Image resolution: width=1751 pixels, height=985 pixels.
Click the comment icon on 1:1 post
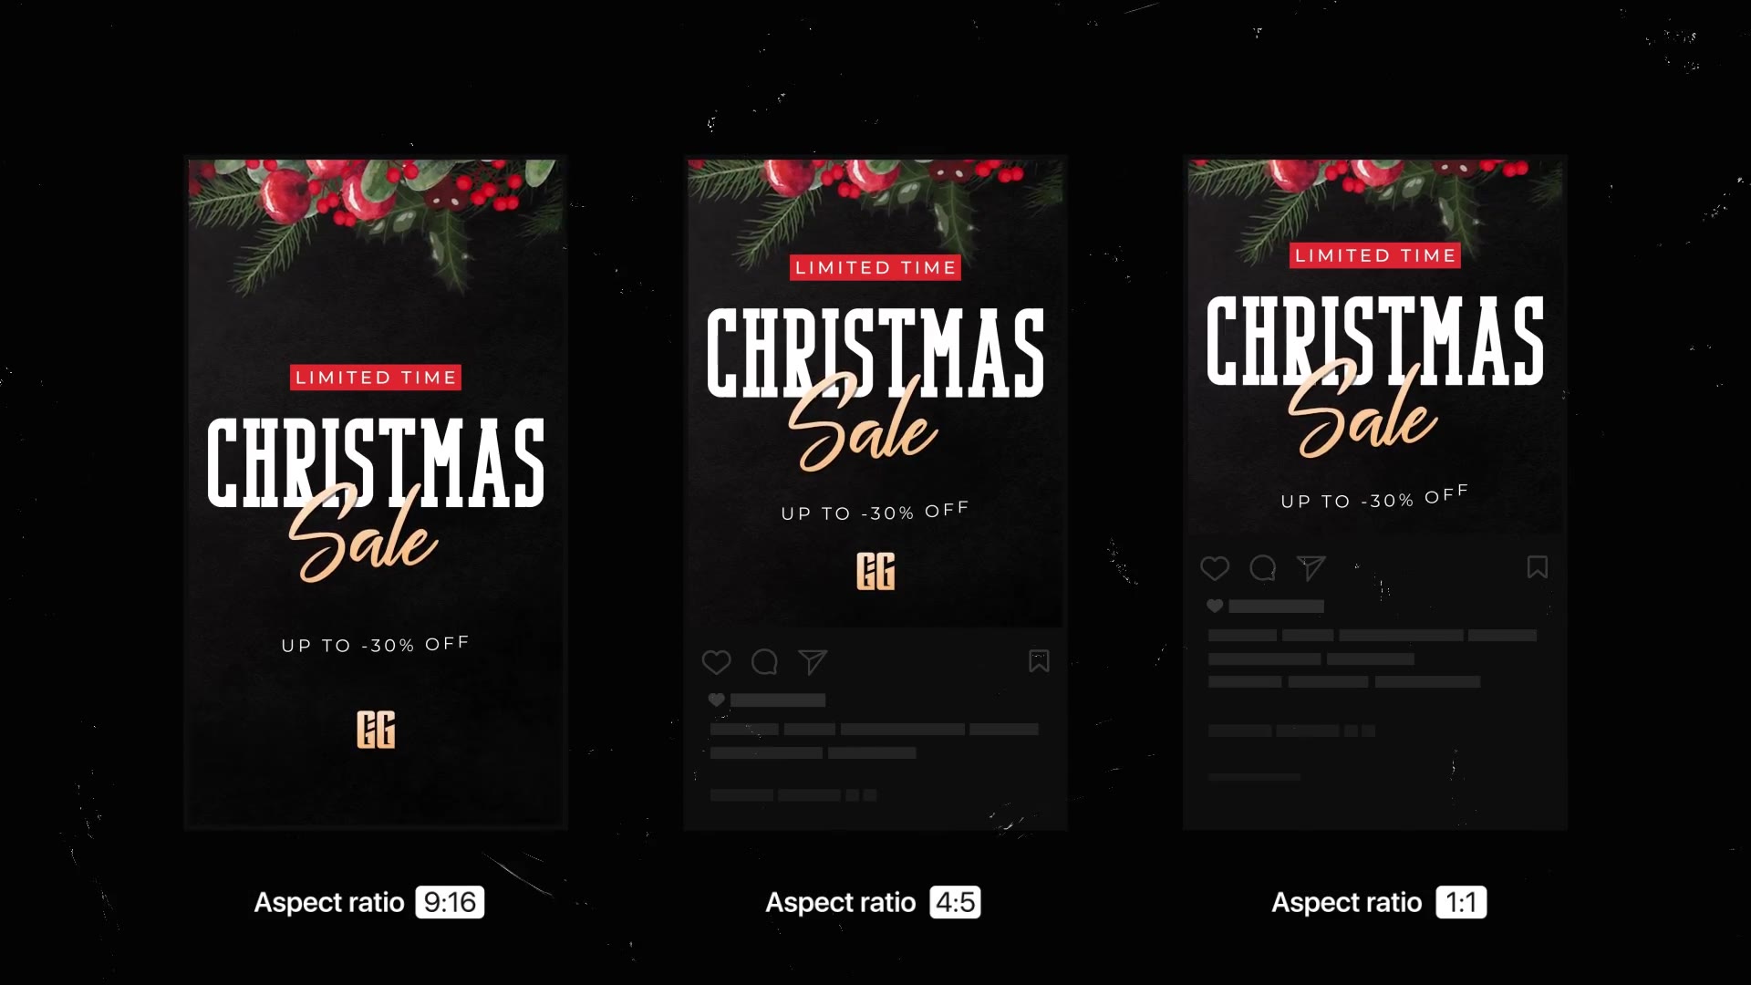tap(1263, 567)
